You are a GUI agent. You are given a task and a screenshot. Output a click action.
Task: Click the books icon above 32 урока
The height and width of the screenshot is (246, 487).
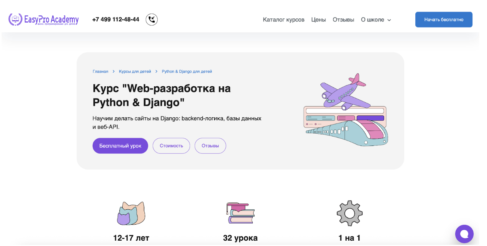(x=240, y=213)
